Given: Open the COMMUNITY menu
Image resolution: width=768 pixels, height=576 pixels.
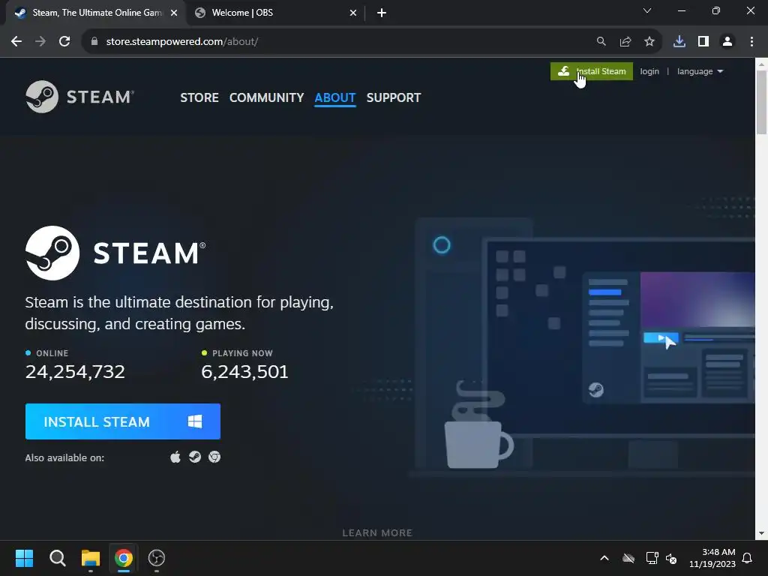Looking at the screenshot, I should tap(266, 97).
